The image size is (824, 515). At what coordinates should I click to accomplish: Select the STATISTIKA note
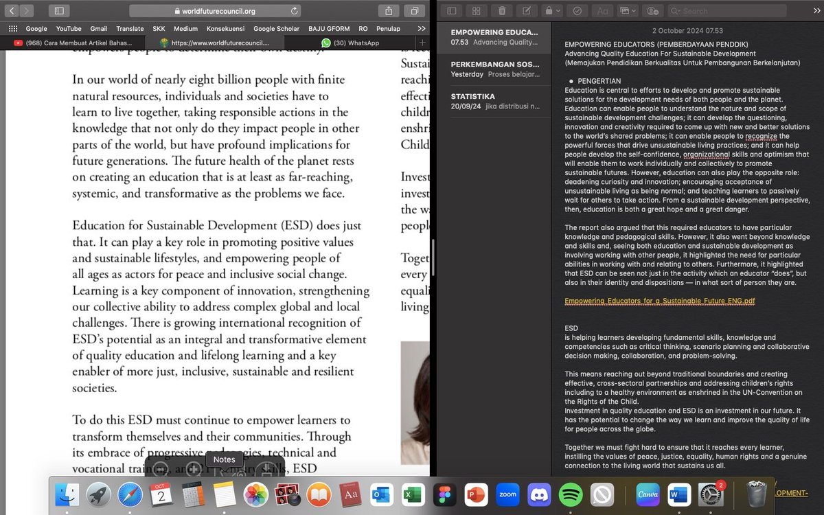click(x=494, y=101)
